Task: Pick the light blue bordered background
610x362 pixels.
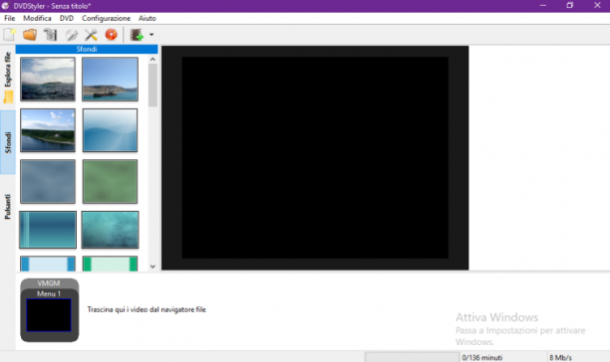Action: 48,264
